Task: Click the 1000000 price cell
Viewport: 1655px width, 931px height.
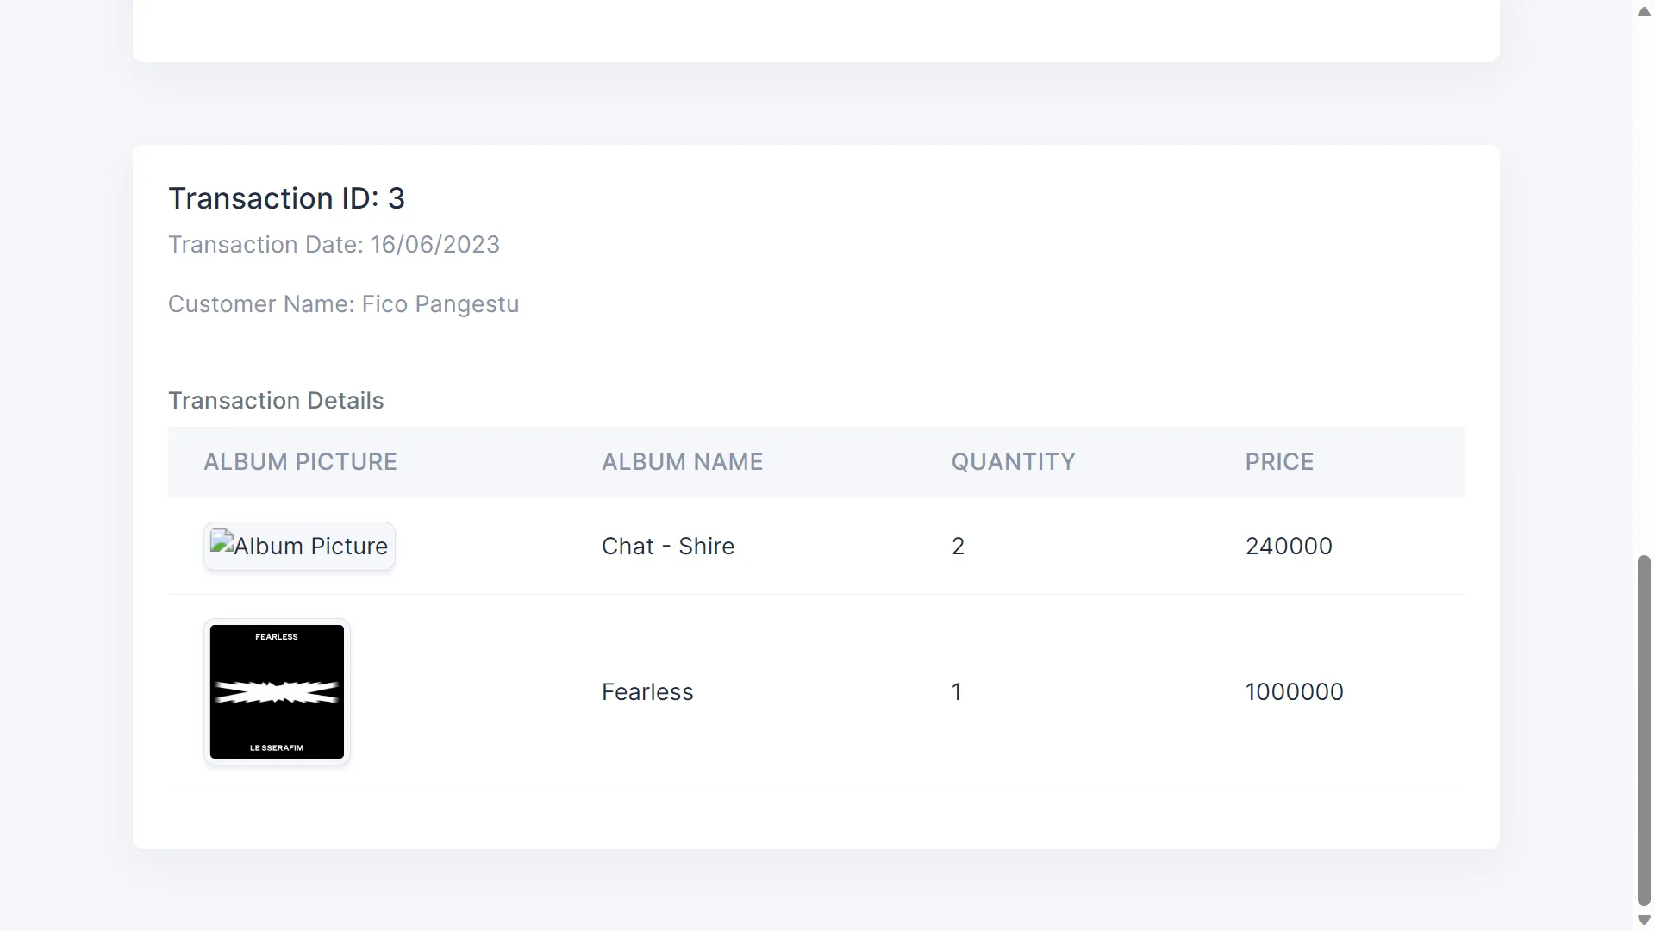Action: point(1294,692)
